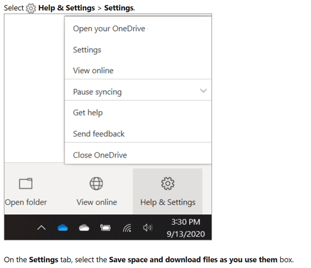Click the blue OneDrive cloud tray icon
Image resolution: width=311 pixels, height=268 pixels.
(63, 228)
